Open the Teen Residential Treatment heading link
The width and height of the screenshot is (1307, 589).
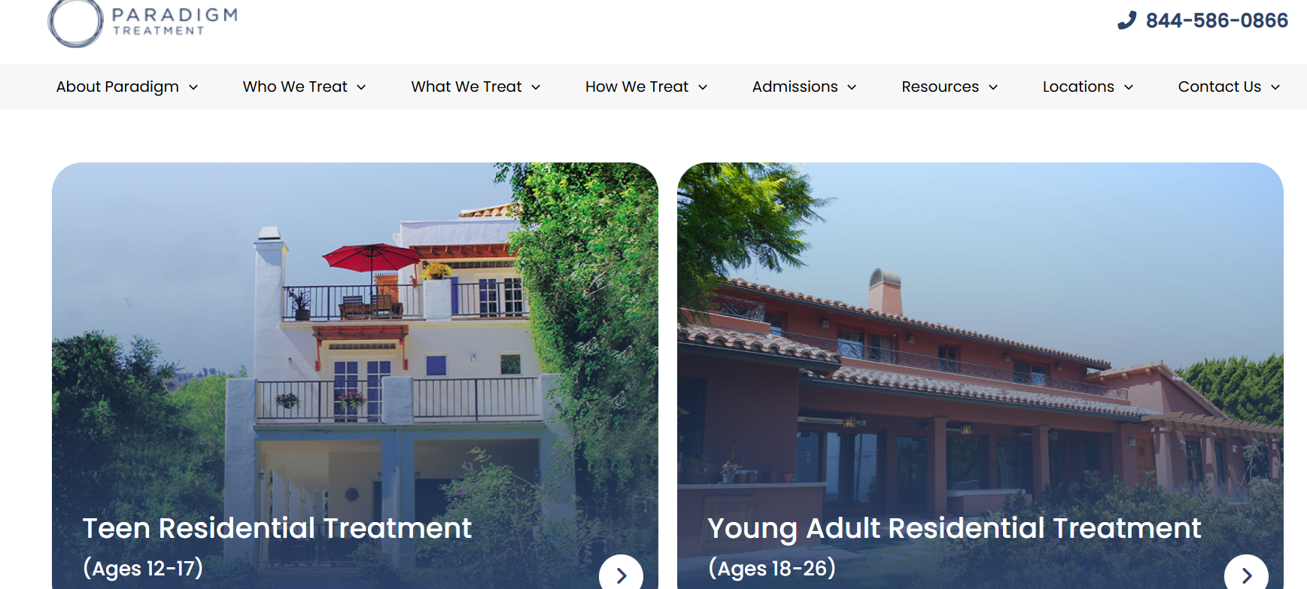[277, 528]
